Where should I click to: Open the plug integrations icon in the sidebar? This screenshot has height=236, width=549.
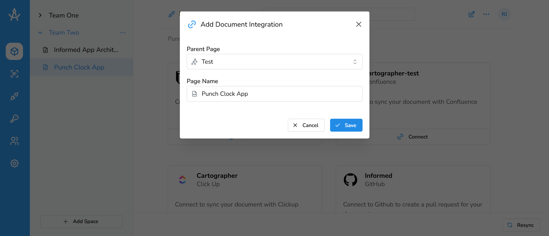tap(14, 96)
